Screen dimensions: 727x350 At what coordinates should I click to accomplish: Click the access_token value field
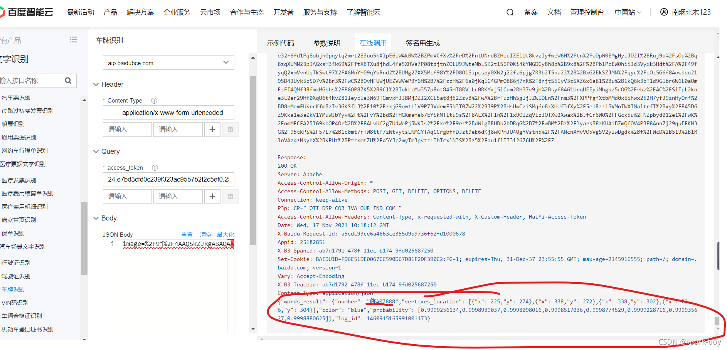click(x=168, y=180)
